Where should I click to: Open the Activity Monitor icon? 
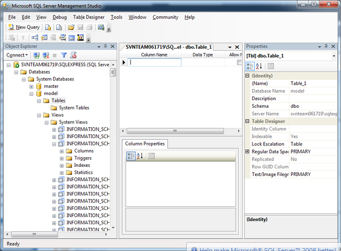tap(101, 27)
